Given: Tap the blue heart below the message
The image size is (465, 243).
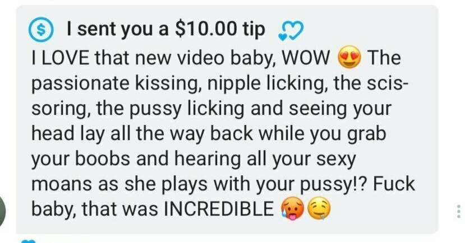Looking at the screenshot, I should pyautogui.click(x=29, y=241).
